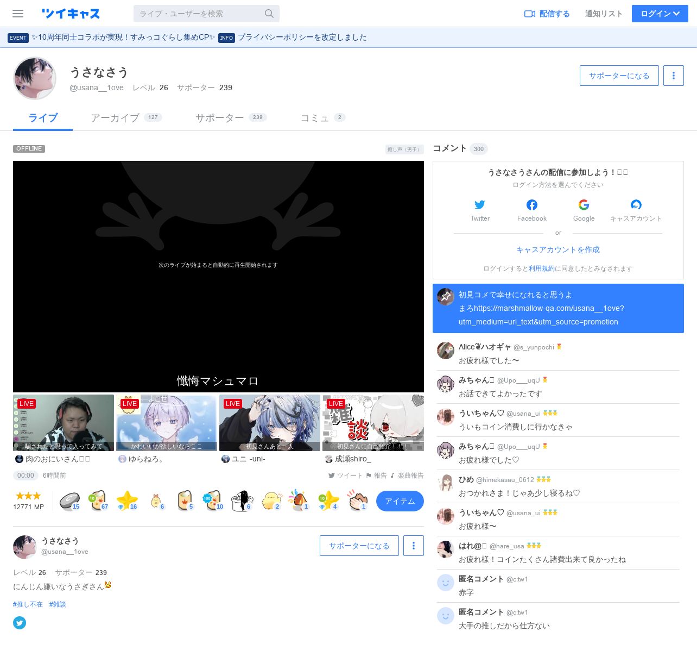Click the comment 大手の推しだから仕方ない
Image resolution: width=697 pixels, height=669 pixels.
point(504,626)
